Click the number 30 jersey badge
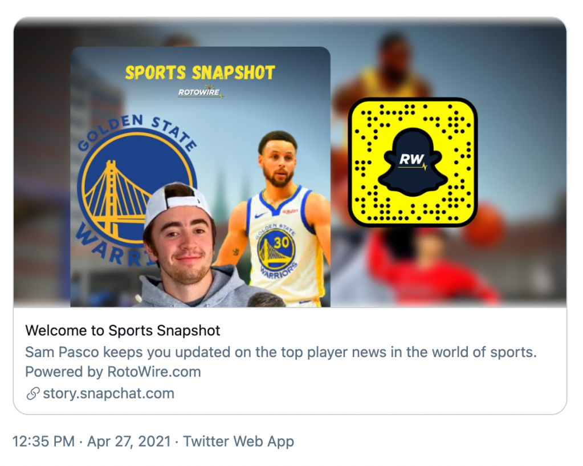The height and width of the screenshot is (466, 583). click(x=276, y=248)
